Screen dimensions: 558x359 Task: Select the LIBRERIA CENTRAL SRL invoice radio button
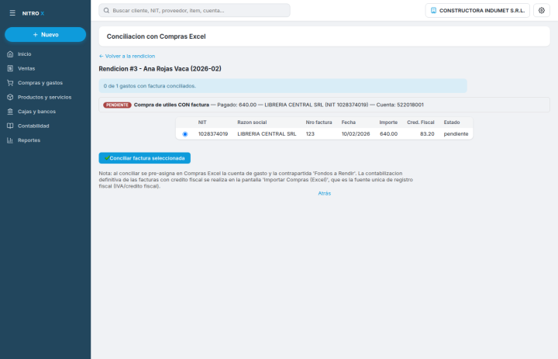[185, 134]
